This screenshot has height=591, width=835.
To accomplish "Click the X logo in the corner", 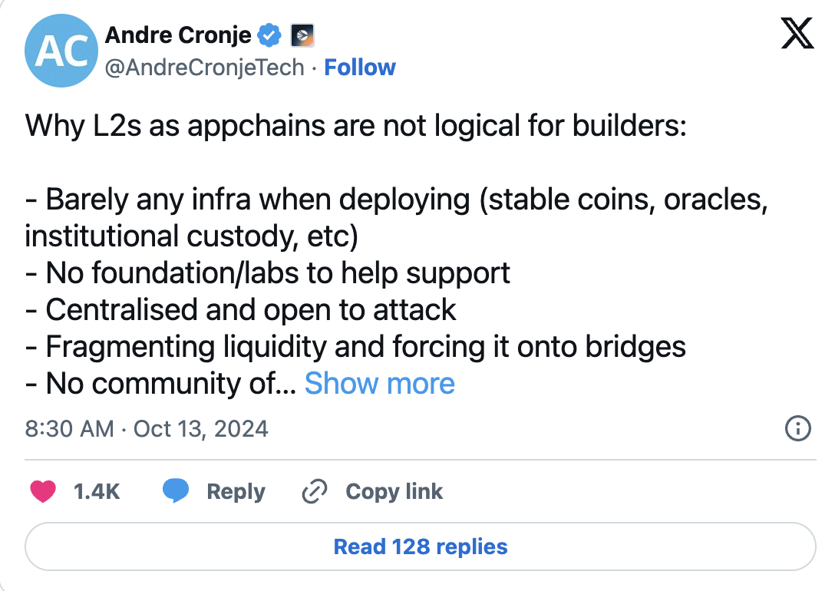I will 796,33.
